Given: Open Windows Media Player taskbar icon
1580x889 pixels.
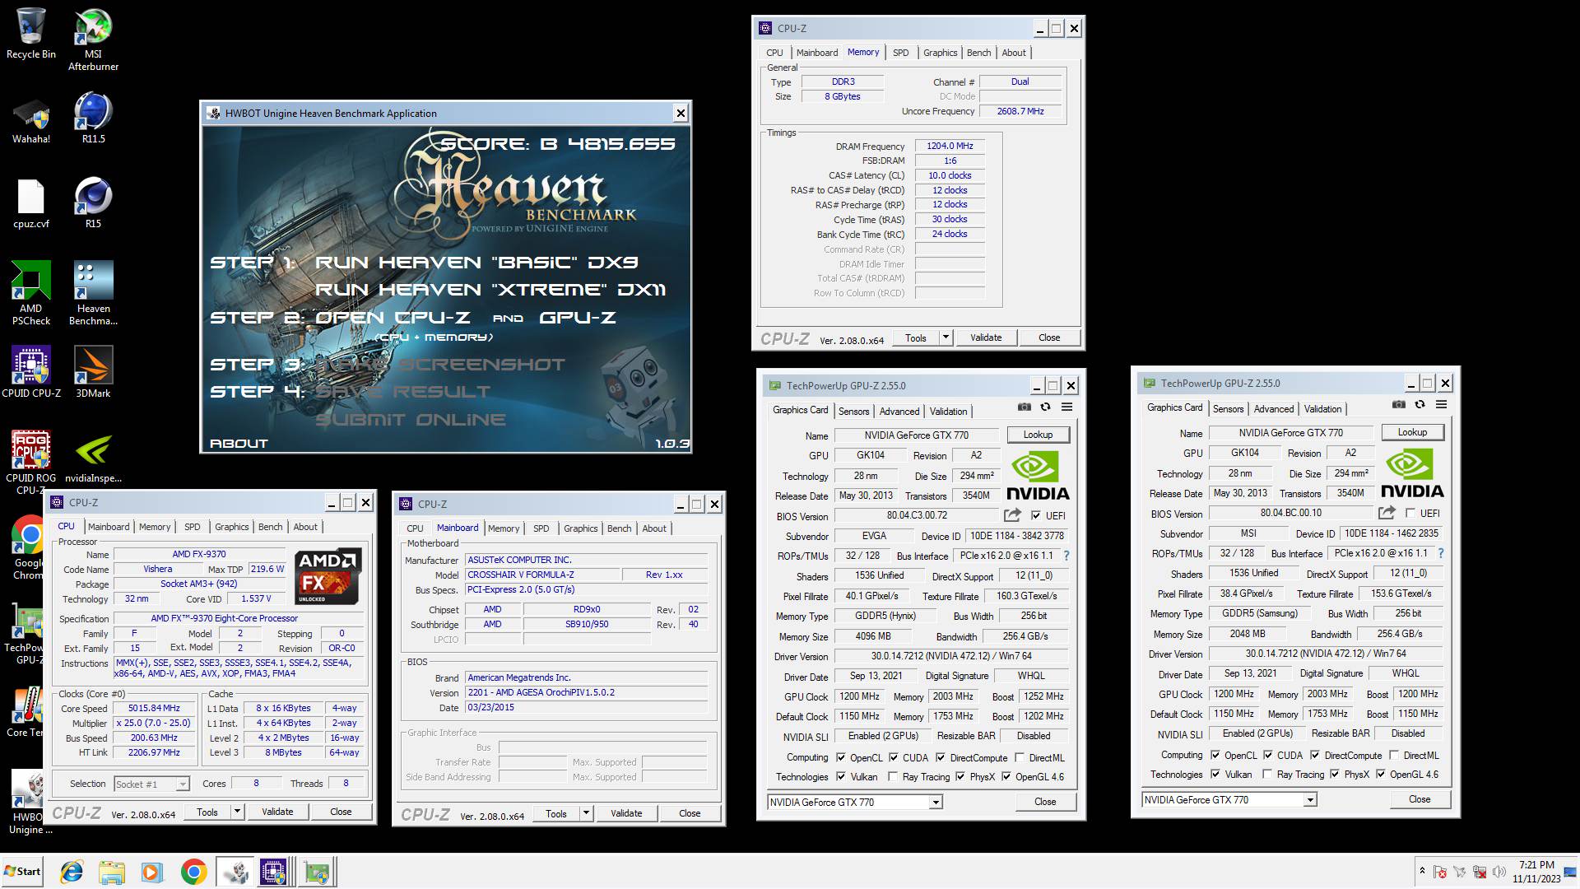Looking at the screenshot, I should (x=151, y=872).
